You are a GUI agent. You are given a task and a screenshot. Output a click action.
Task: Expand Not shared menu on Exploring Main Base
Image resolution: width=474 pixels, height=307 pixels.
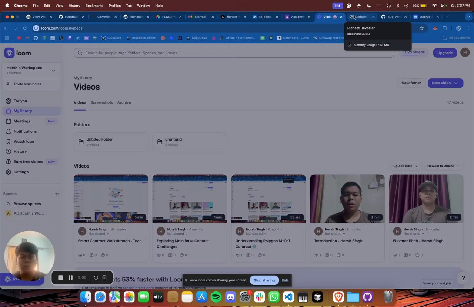pyautogui.click(x=177, y=233)
